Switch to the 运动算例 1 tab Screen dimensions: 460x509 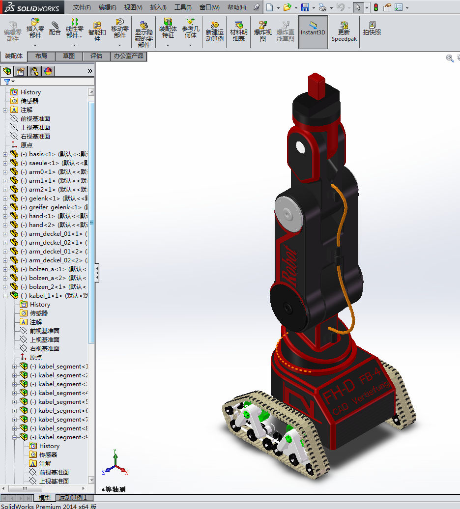(x=73, y=498)
